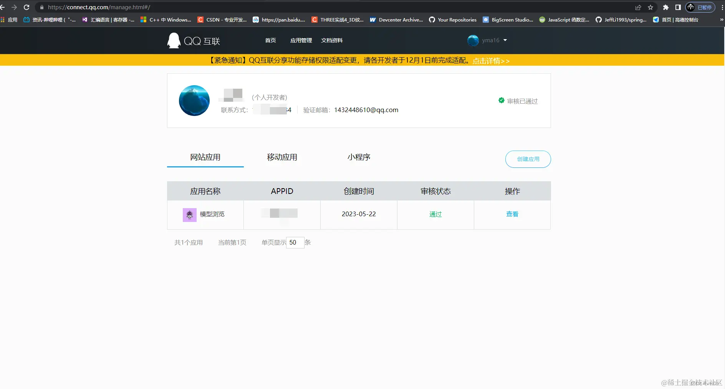Bookmark this page with the star icon
725x389 pixels.
pyautogui.click(x=651, y=7)
